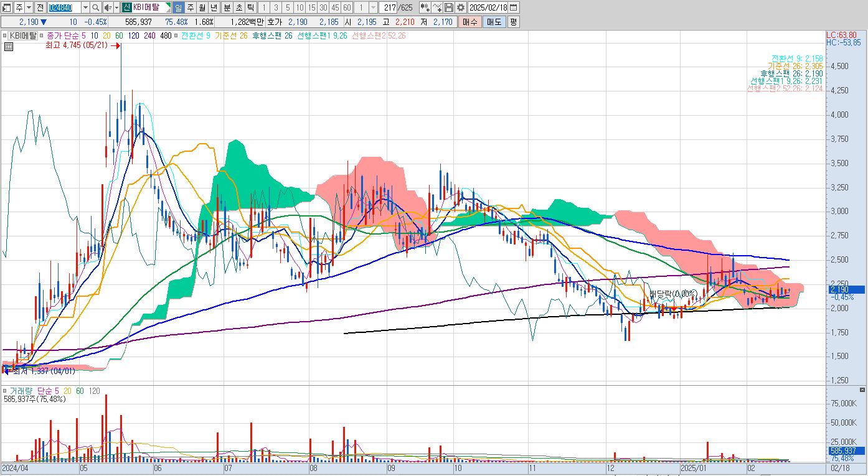Open the interval multiplier dropdown arrow

click(373, 7)
